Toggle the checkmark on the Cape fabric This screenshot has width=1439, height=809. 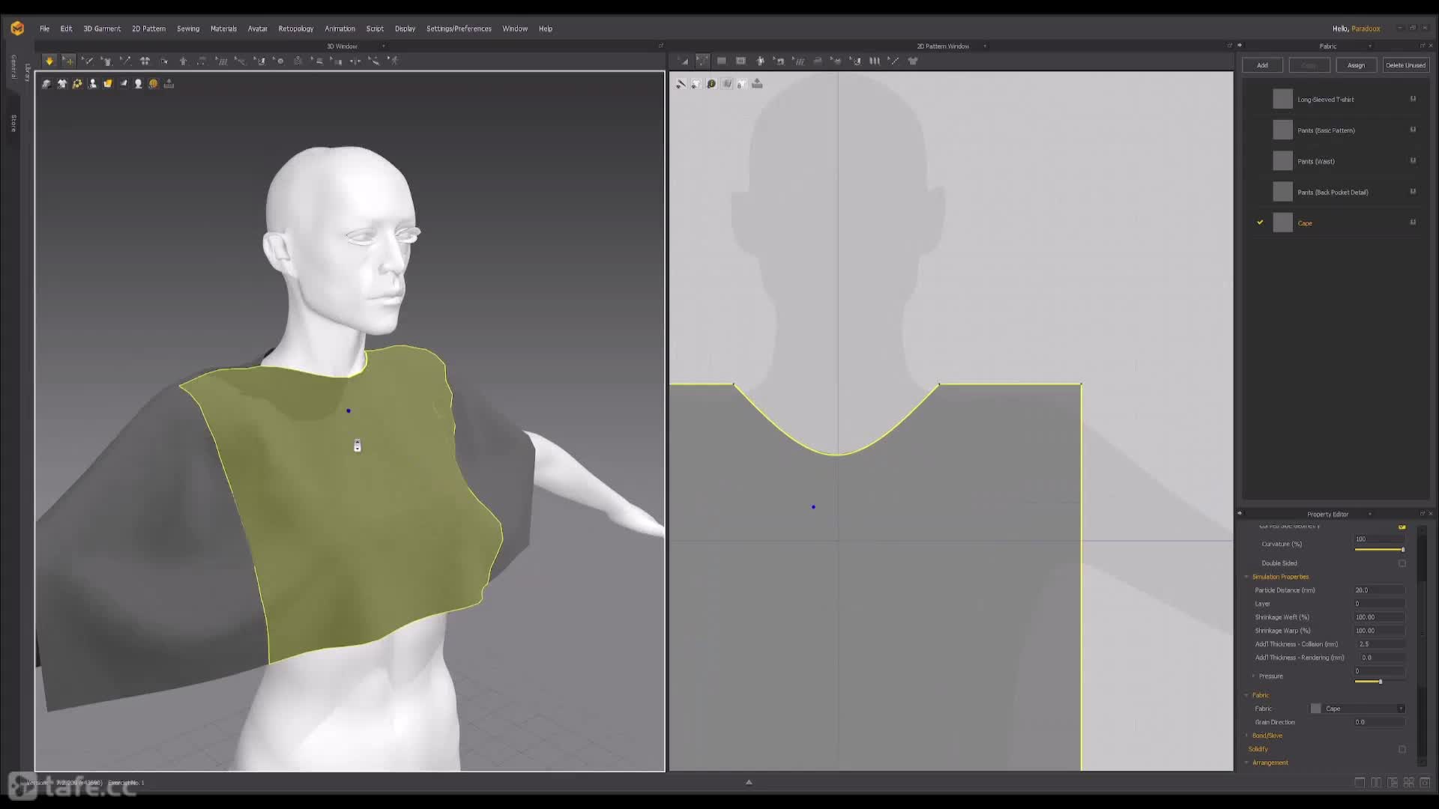pos(1260,222)
